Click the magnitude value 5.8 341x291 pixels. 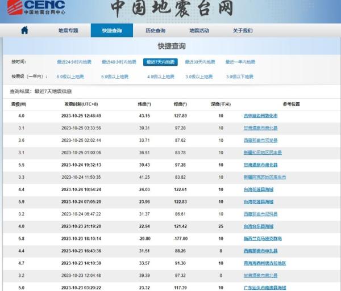click(22, 239)
